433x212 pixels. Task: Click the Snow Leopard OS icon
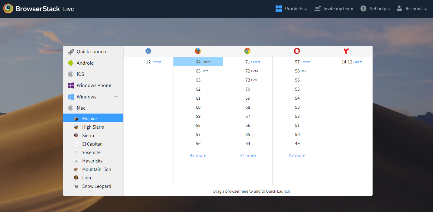tap(76, 186)
